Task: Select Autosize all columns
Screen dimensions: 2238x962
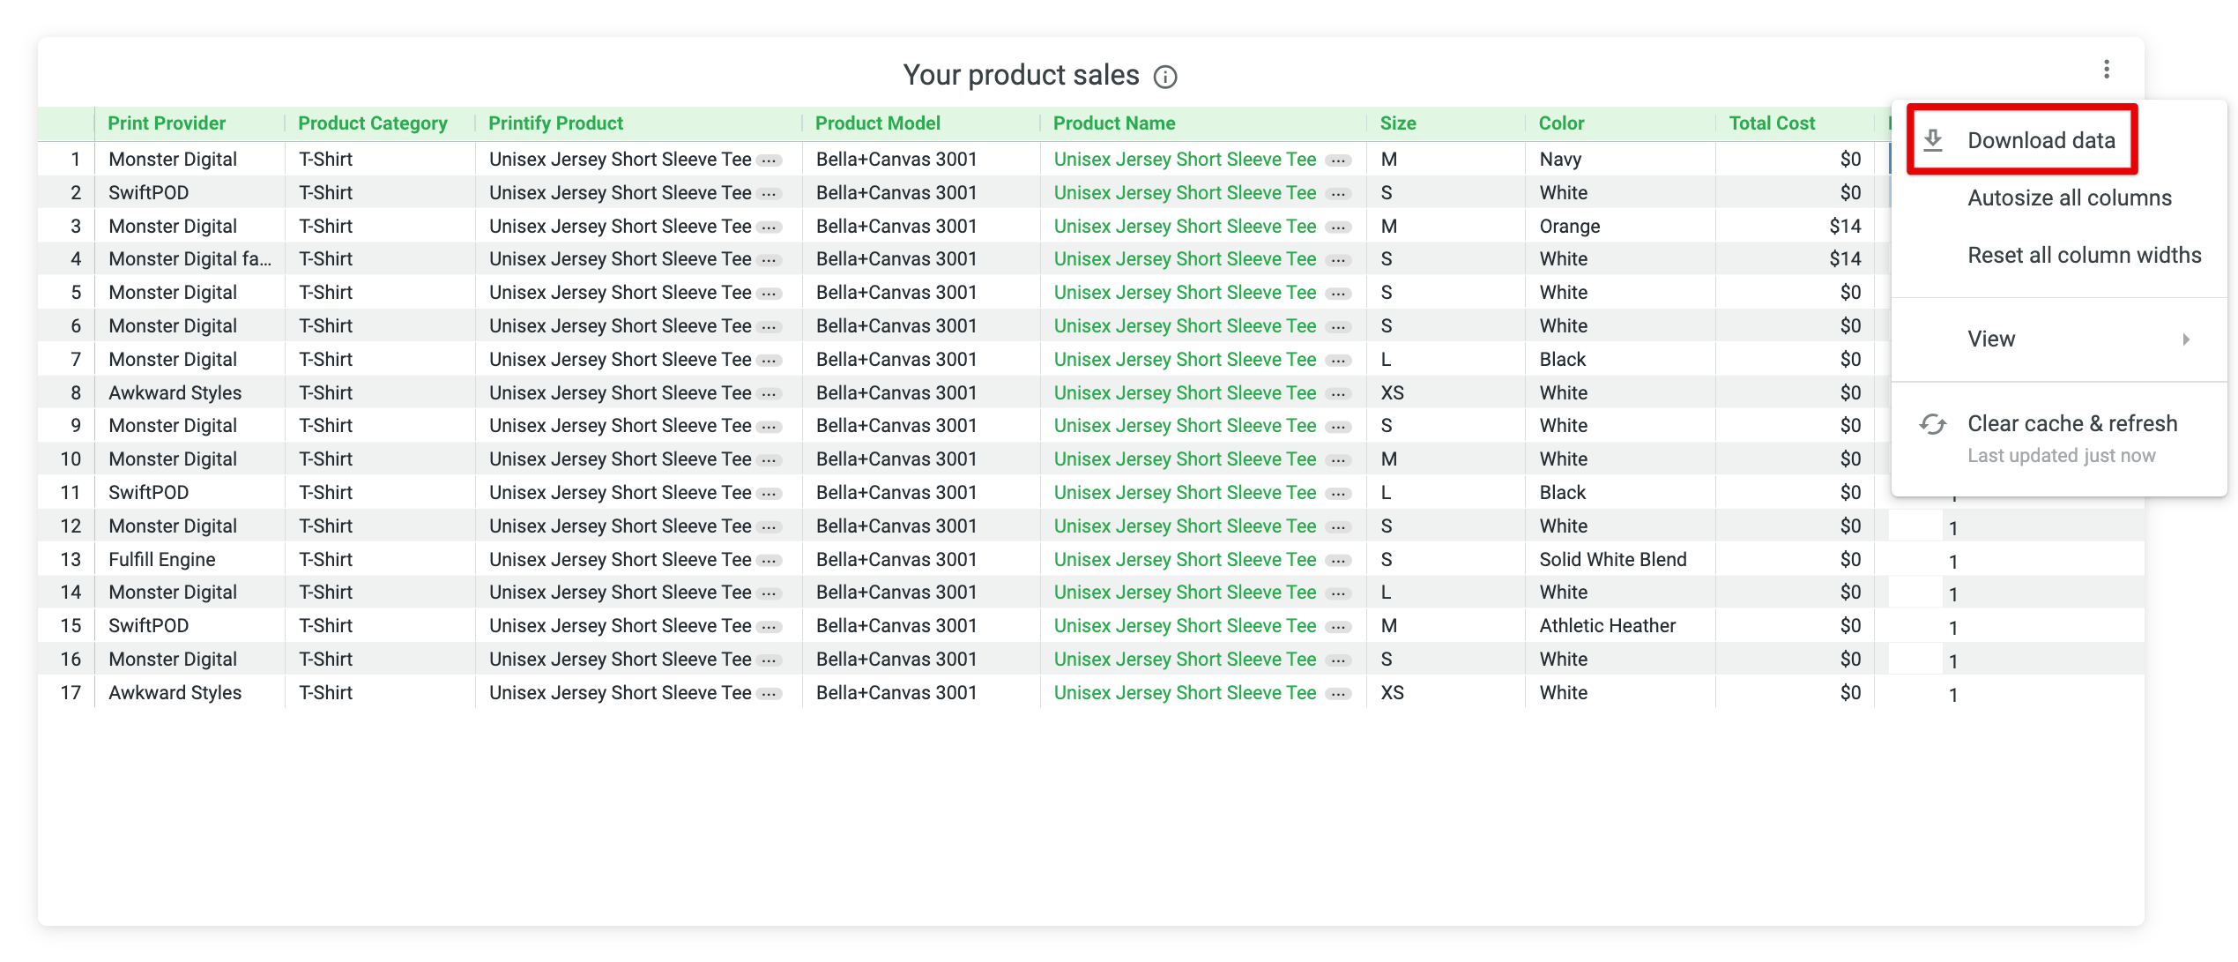Action: click(x=2069, y=197)
